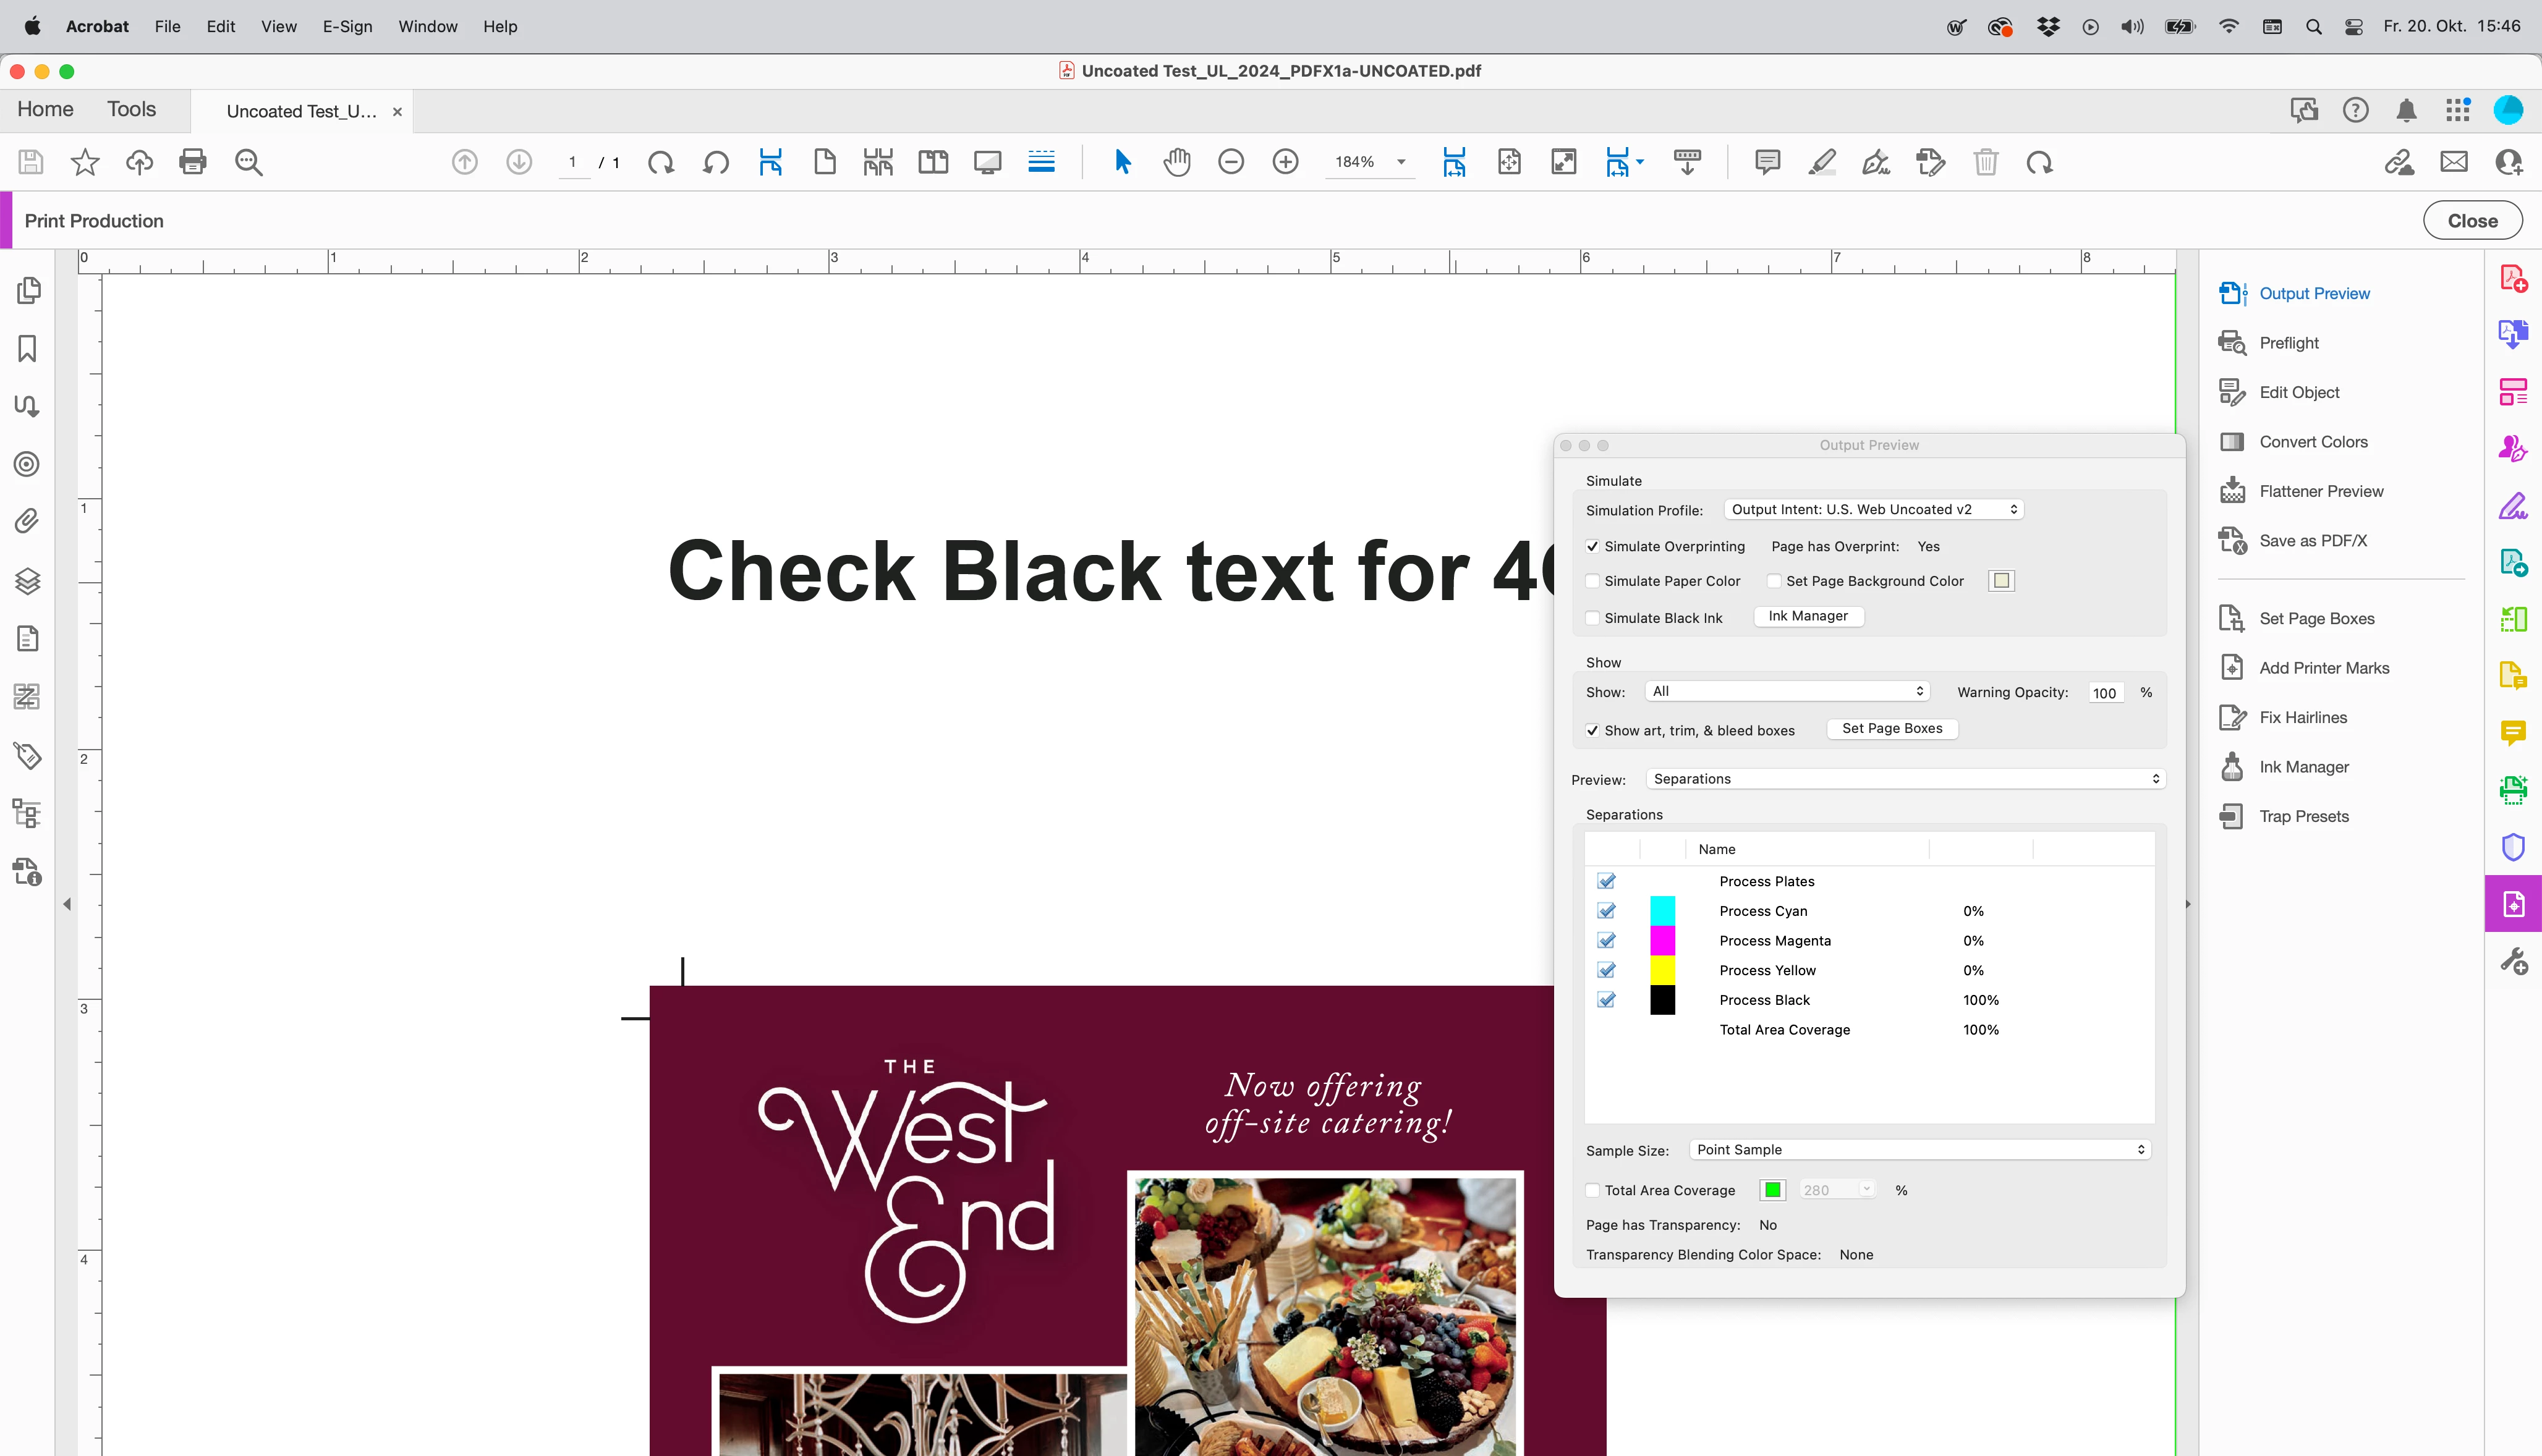
Task: Open Convert Colors tool
Action: point(2312,442)
